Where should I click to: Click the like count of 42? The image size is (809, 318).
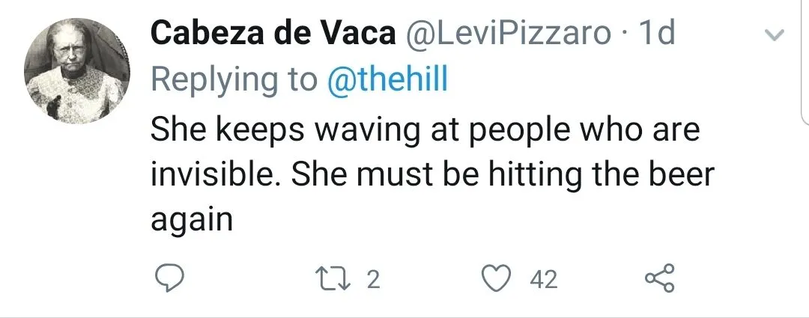pyautogui.click(x=543, y=280)
